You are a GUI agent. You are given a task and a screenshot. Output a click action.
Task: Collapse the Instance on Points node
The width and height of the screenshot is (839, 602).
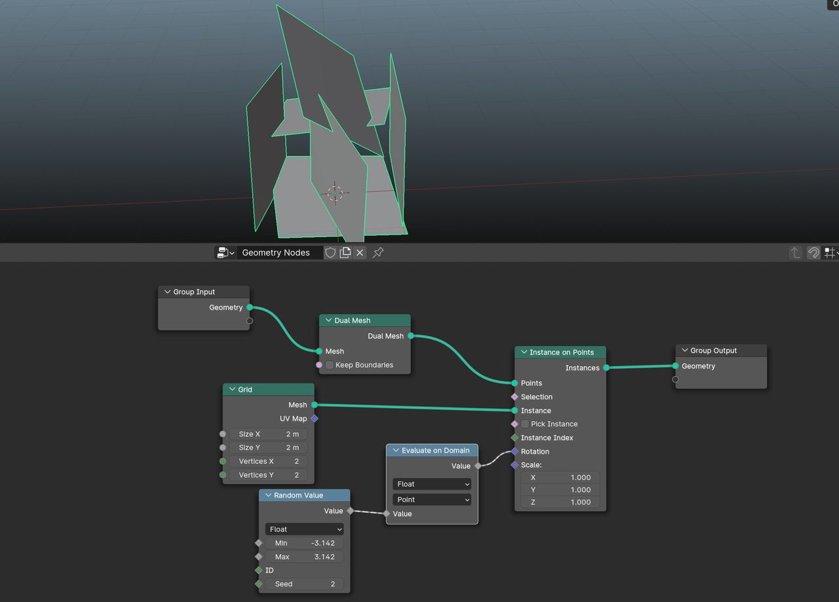[524, 352]
